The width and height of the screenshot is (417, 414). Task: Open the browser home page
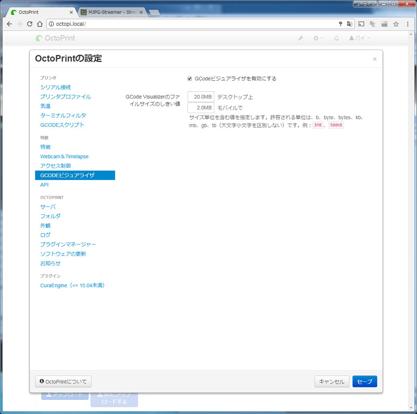pyautogui.click(x=40, y=24)
